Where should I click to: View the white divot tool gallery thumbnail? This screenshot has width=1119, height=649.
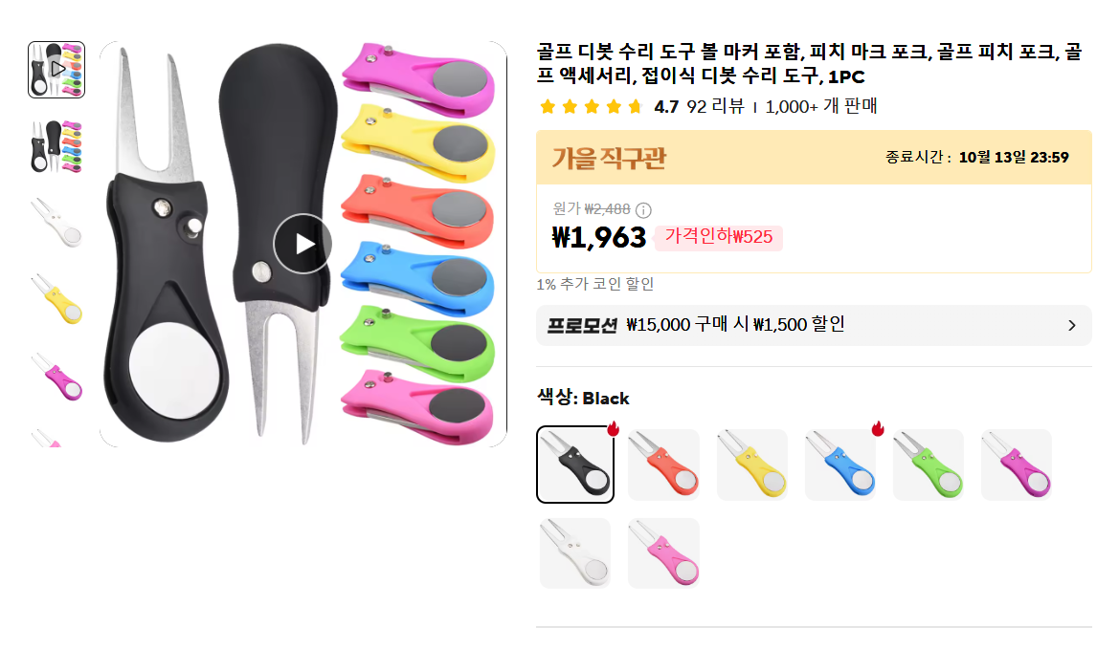tap(56, 224)
